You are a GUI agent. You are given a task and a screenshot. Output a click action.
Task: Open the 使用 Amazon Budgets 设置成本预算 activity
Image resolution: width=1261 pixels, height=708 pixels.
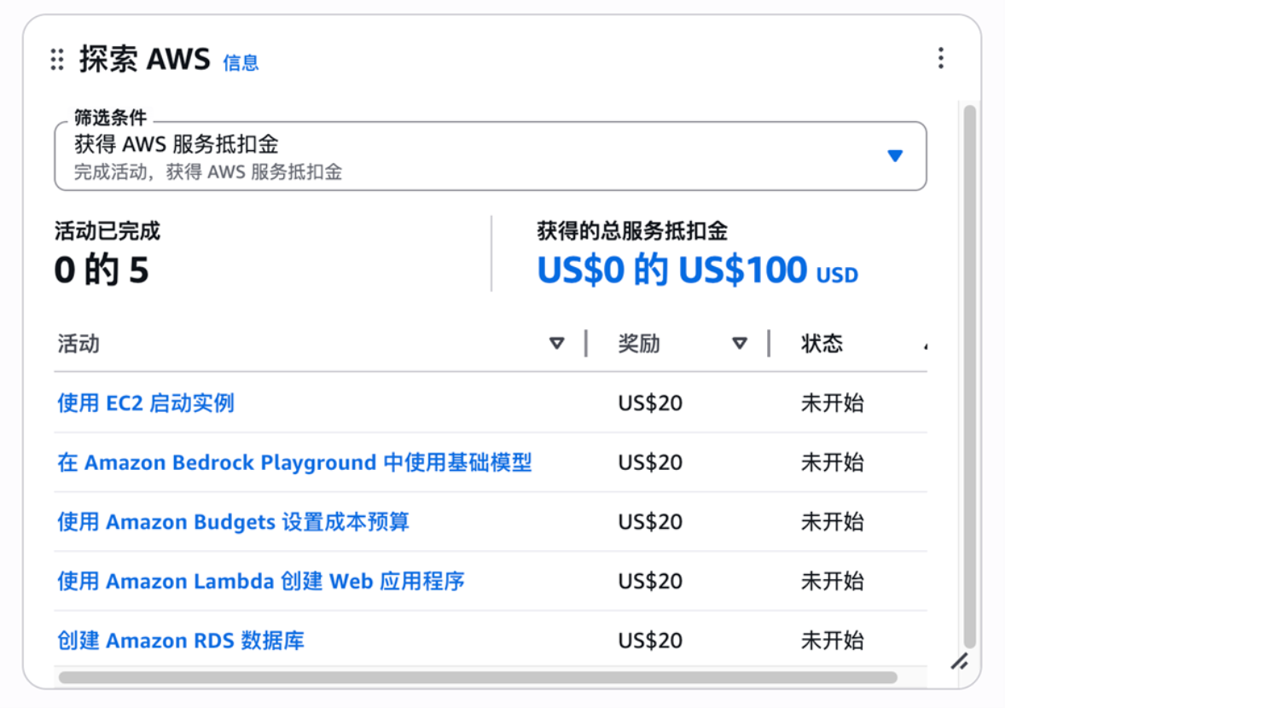pyautogui.click(x=233, y=521)
